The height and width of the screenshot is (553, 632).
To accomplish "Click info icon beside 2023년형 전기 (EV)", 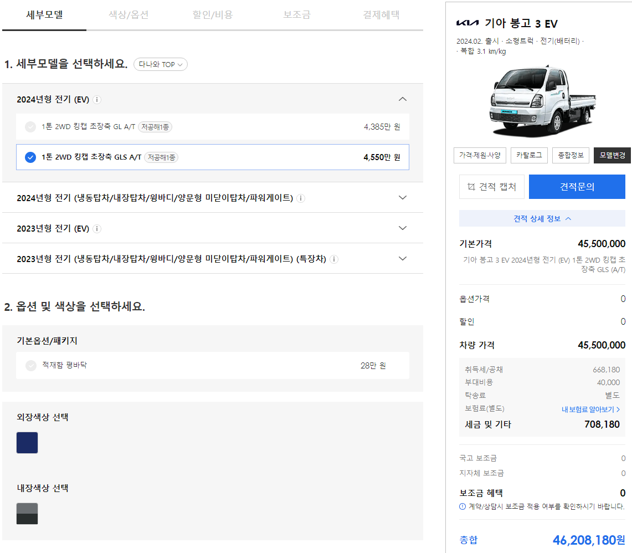I will [97, 229].
